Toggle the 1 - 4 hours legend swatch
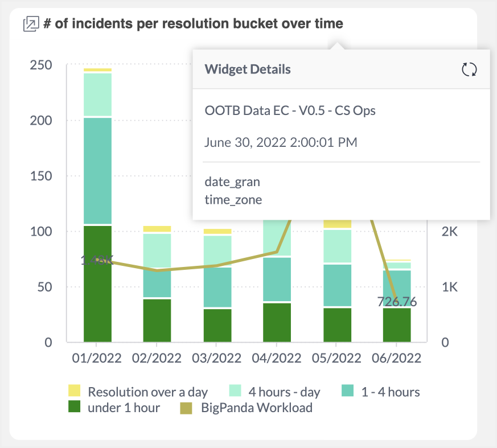497x448 pixels. (x=347, y=391)
